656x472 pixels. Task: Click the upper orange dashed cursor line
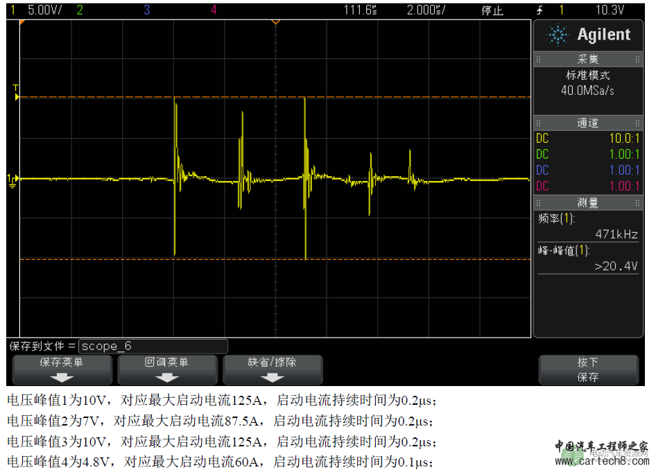click(x=277, y=97)
